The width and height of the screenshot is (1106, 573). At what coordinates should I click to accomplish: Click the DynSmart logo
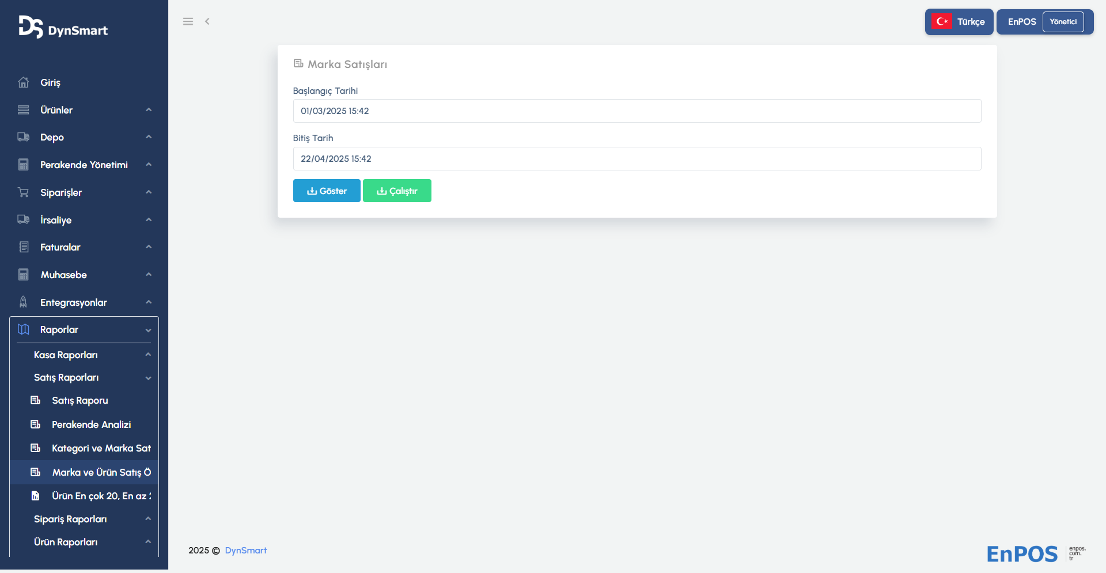63,27
